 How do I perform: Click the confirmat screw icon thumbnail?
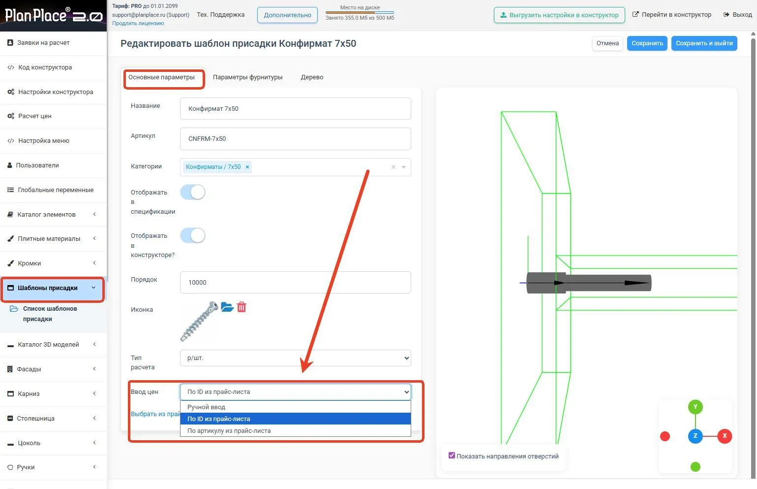pos(199,322)
